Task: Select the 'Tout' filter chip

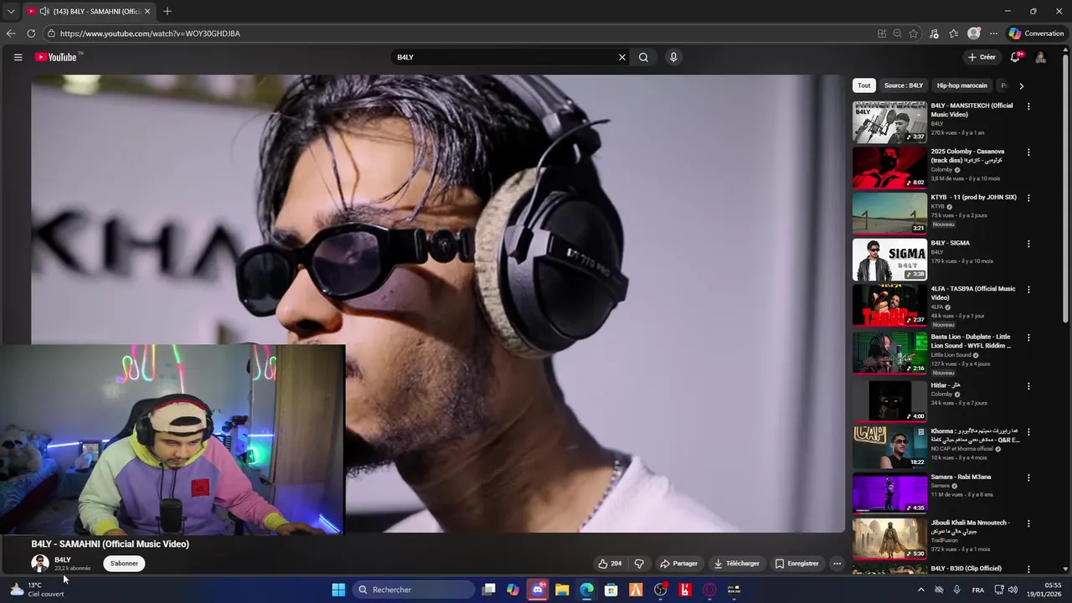Action: (864, 85)
